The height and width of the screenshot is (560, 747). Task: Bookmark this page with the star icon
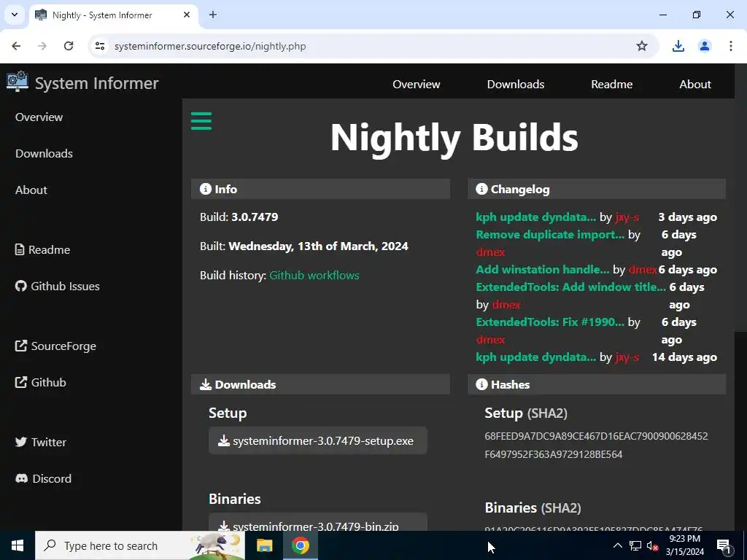point(642,46)
